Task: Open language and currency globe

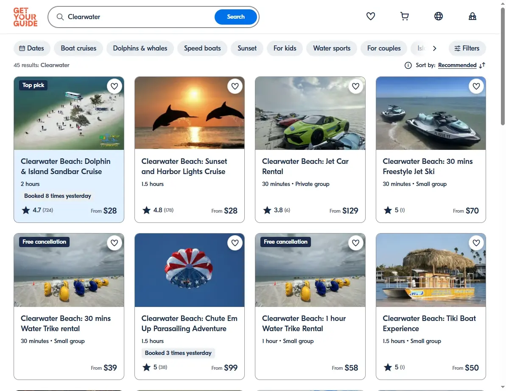Action: point(438,16)
